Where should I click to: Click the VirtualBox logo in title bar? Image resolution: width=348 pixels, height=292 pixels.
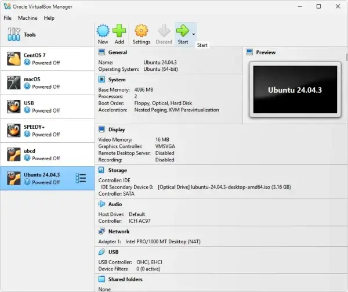point(7,6)
